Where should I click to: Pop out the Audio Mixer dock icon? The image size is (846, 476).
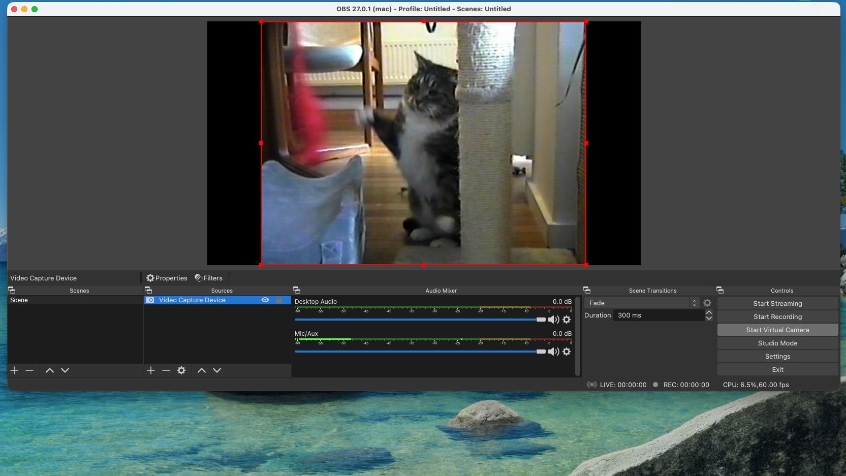click(x=297, y=291)
